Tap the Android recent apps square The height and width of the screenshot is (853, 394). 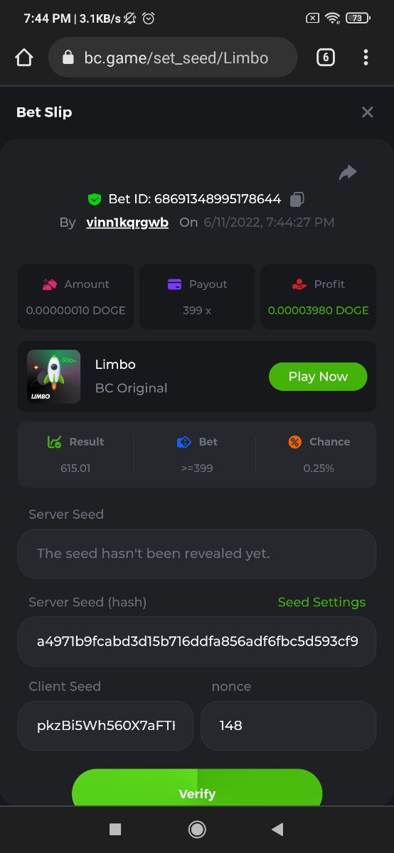[x=115, y=829]
